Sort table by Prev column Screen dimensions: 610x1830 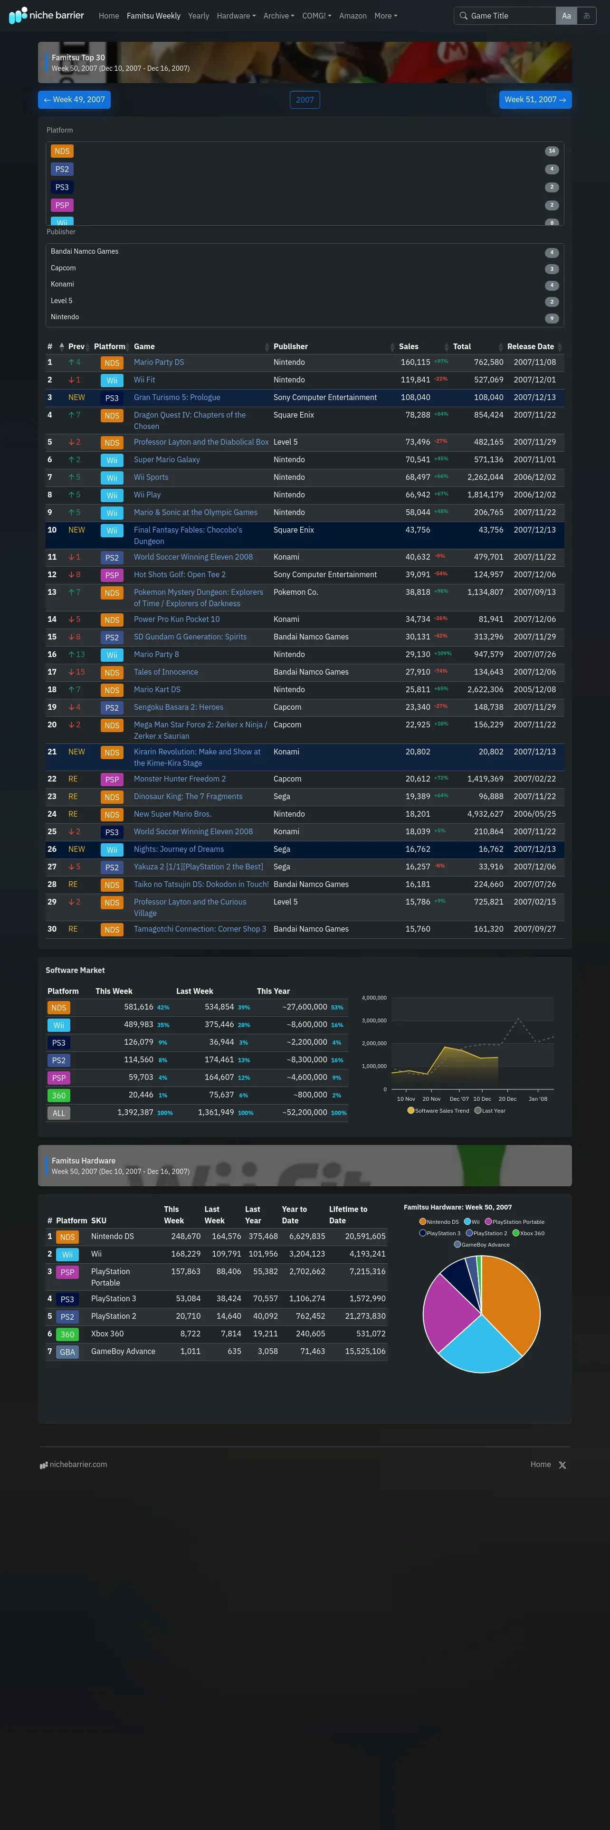coord(79,347)
